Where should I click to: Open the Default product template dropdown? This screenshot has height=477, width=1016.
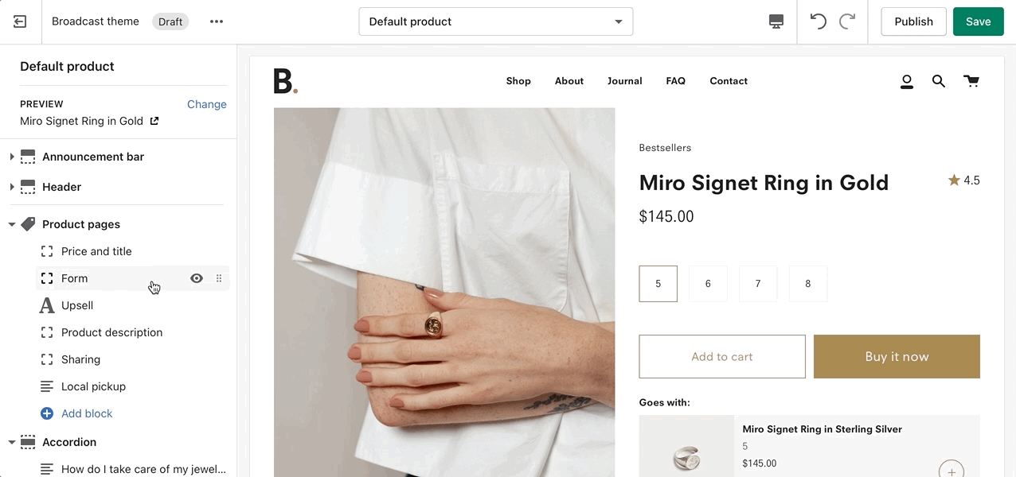click(x=495, y=21)
